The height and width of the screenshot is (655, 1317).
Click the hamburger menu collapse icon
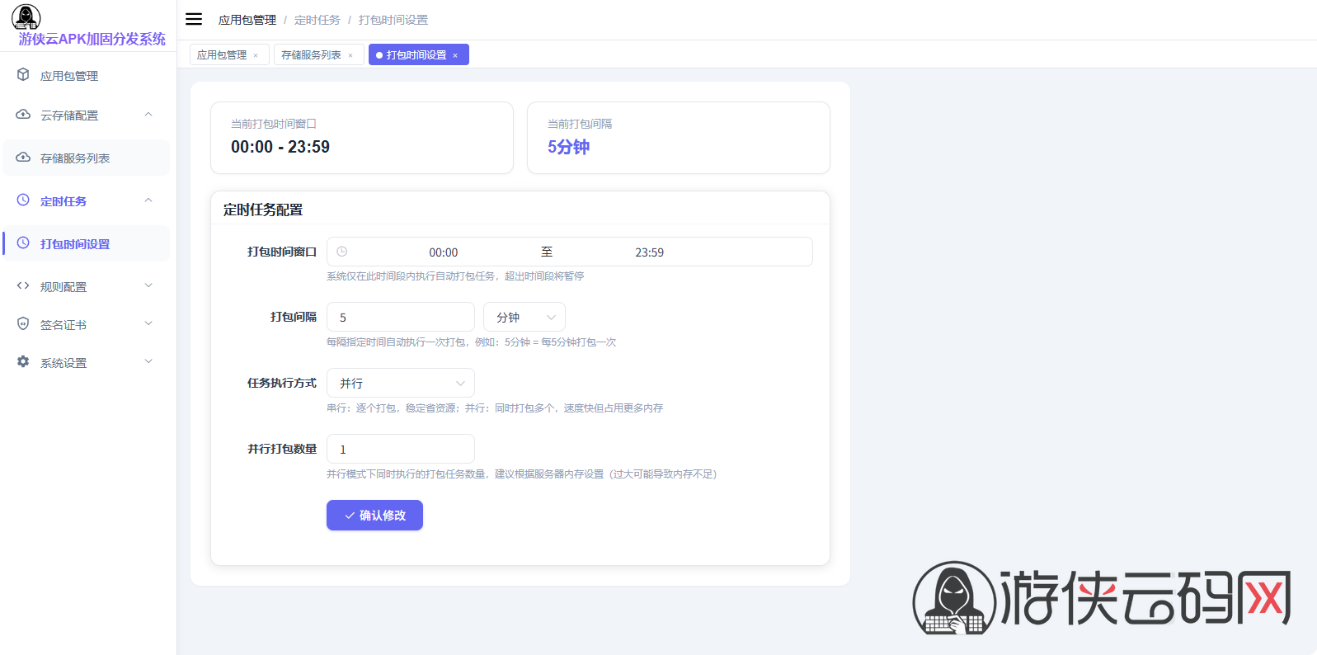click(x=194, y=19)
